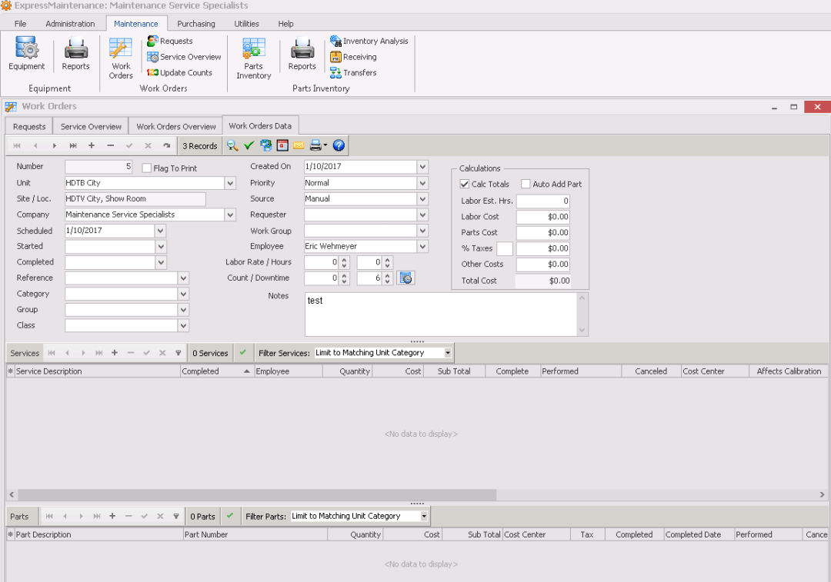Open the Equipment module icon
This screenshot has height=582, width=831.
pyautogui.click(x=26, y=54)
